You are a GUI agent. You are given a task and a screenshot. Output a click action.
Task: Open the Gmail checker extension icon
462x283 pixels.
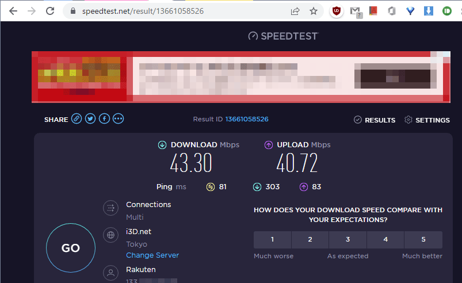click(x=356, y=12)
